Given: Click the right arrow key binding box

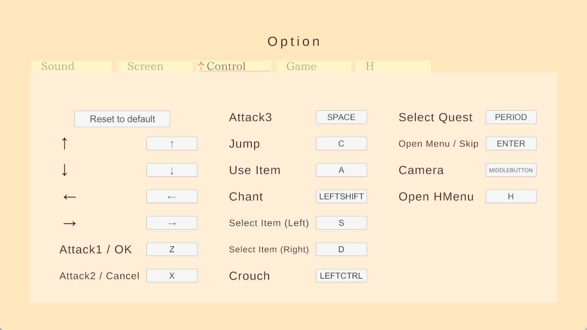Looking at the screenshot, I should (172, 223).
